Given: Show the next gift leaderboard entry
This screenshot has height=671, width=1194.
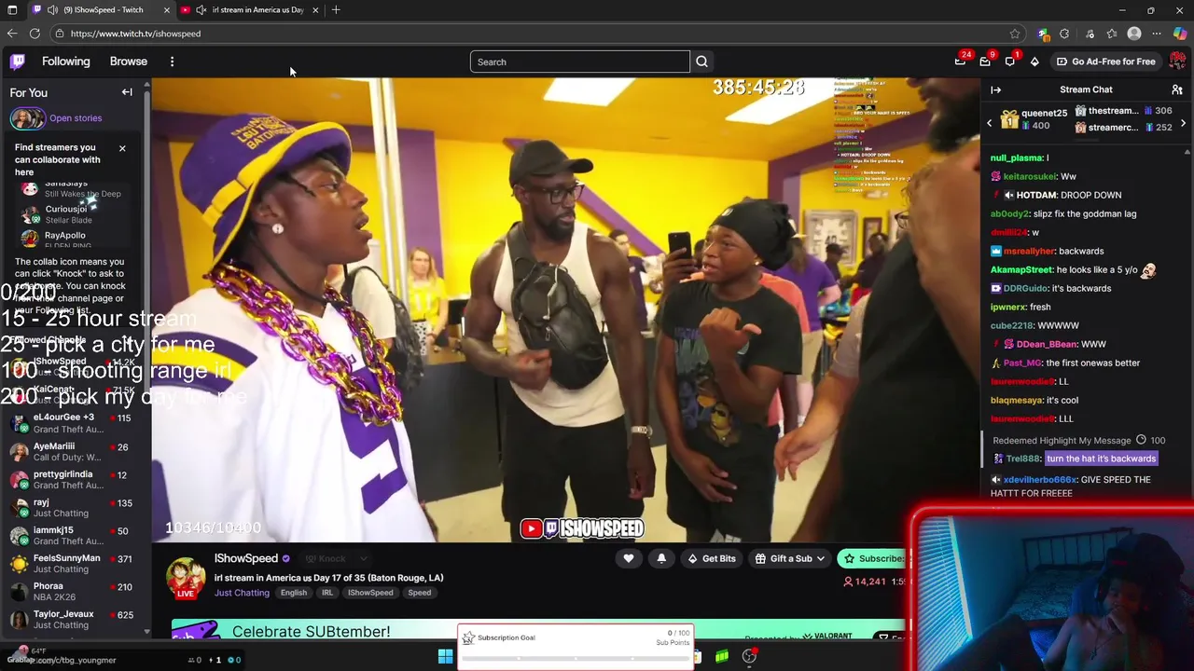Looking at the screenshot, I should (x=1183, y=123).
